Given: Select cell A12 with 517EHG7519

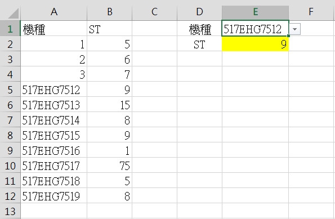Looking at the screenshot, I should (x=54, y=196).
